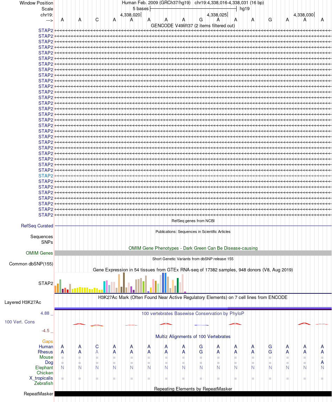Click the orange Gaps label
This screenshot has width=332, height=402.
tap(48, 342)
